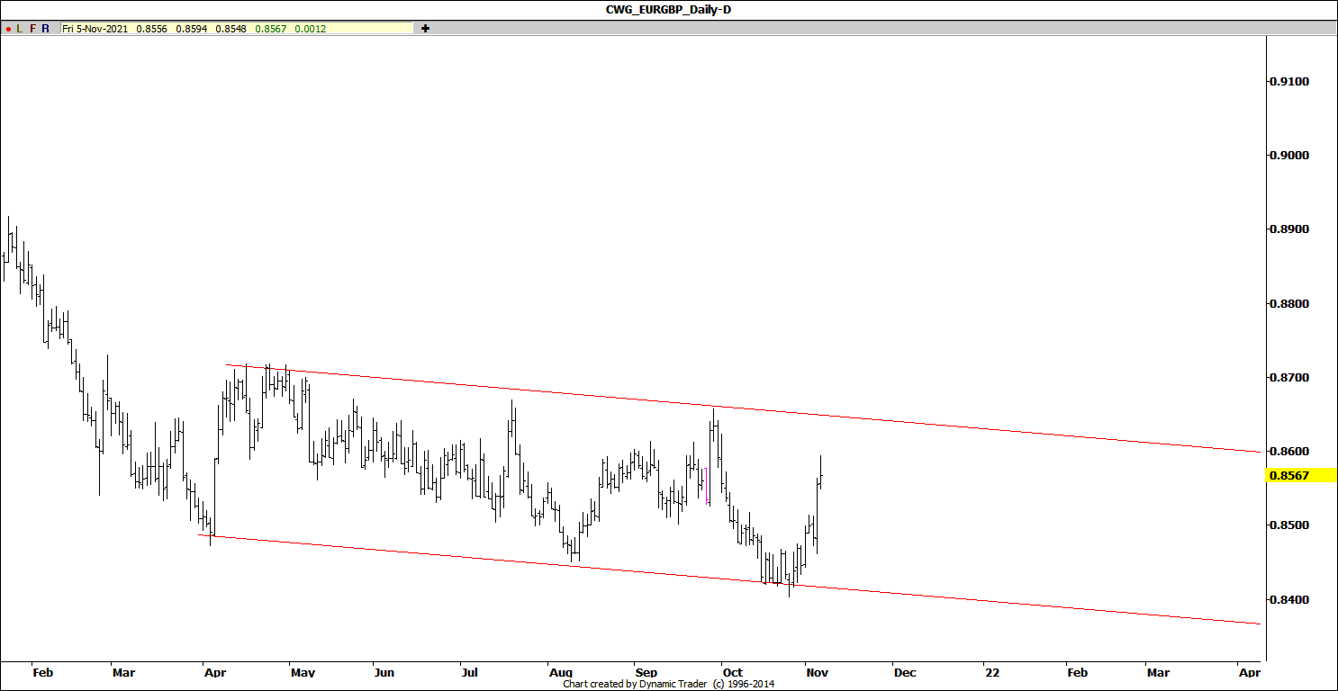Click the 0.8700 price axis label
Image resolution: width=1338 pixels, height=691 pixels.
click(1288, 378)
